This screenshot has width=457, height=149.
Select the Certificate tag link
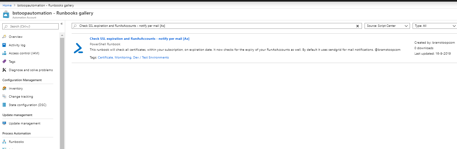point(105,58)
